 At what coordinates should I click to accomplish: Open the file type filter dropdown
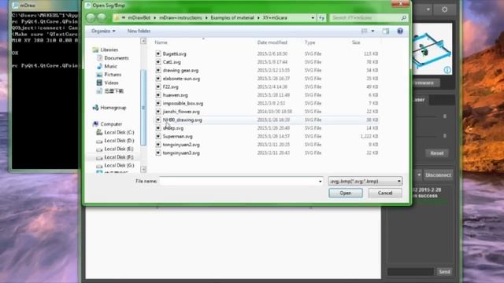click(x=365, y=182)
